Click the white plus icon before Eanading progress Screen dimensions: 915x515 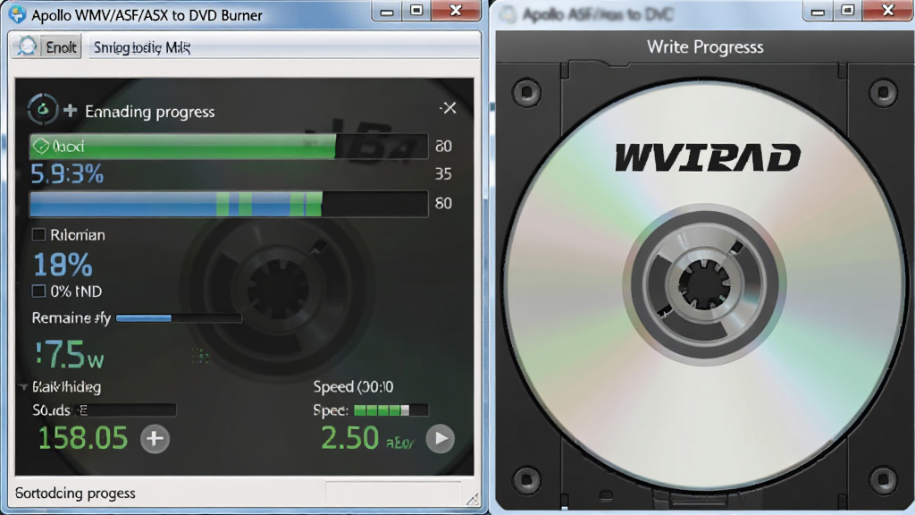(x=70, y=110)
